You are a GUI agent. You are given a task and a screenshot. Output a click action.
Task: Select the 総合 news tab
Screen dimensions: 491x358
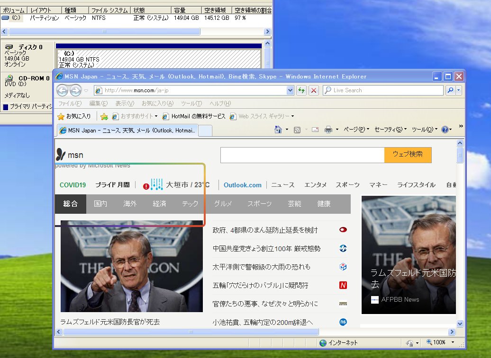[71, 204]
